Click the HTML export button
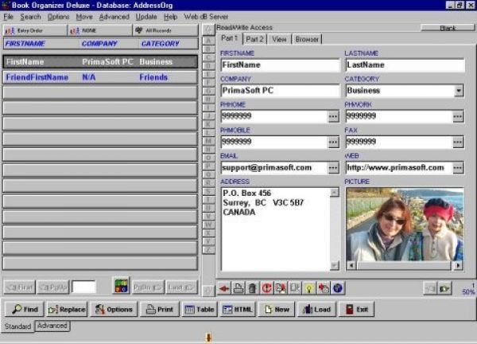Image resolution: width=477 pixels, height=344 pixels. (237, 310)
